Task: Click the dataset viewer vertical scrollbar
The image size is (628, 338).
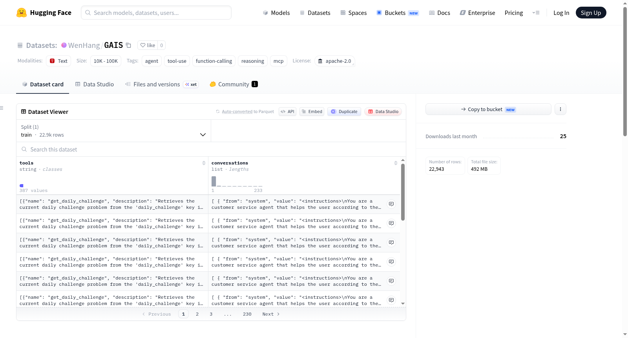Action: click(x=403, y=192)
